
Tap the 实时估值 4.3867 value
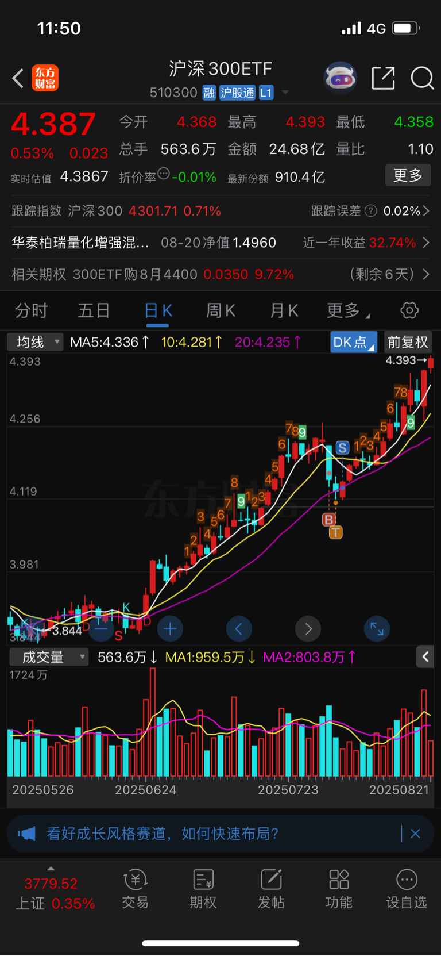click(x=84, y=176)
